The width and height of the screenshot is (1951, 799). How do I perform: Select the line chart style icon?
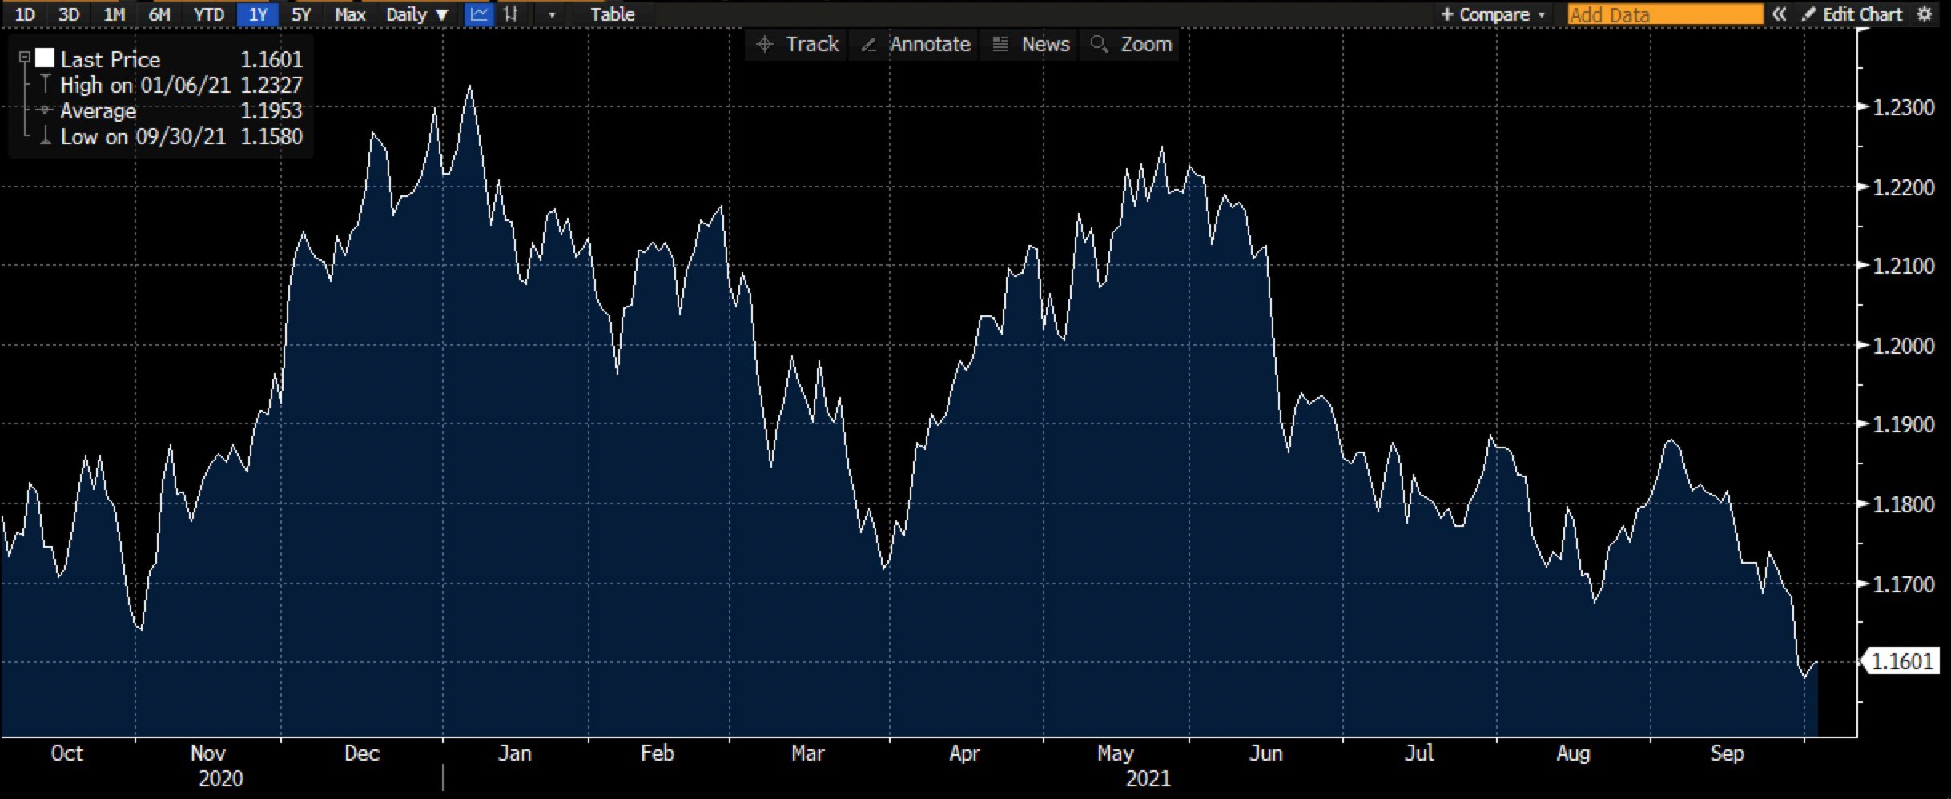point(479,14)
